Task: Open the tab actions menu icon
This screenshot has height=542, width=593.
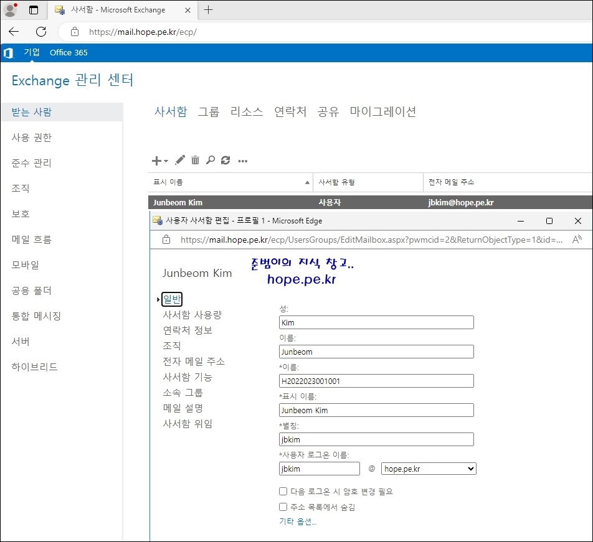Action: tap(34, 10)
